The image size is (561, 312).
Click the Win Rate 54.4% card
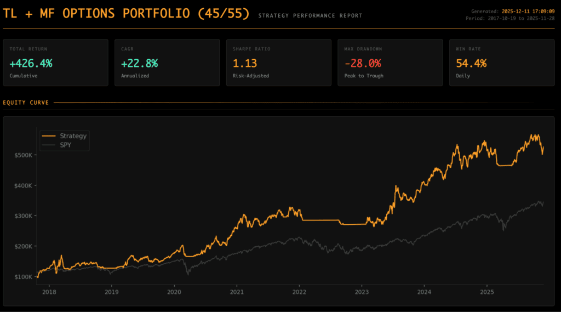point(501,63)
